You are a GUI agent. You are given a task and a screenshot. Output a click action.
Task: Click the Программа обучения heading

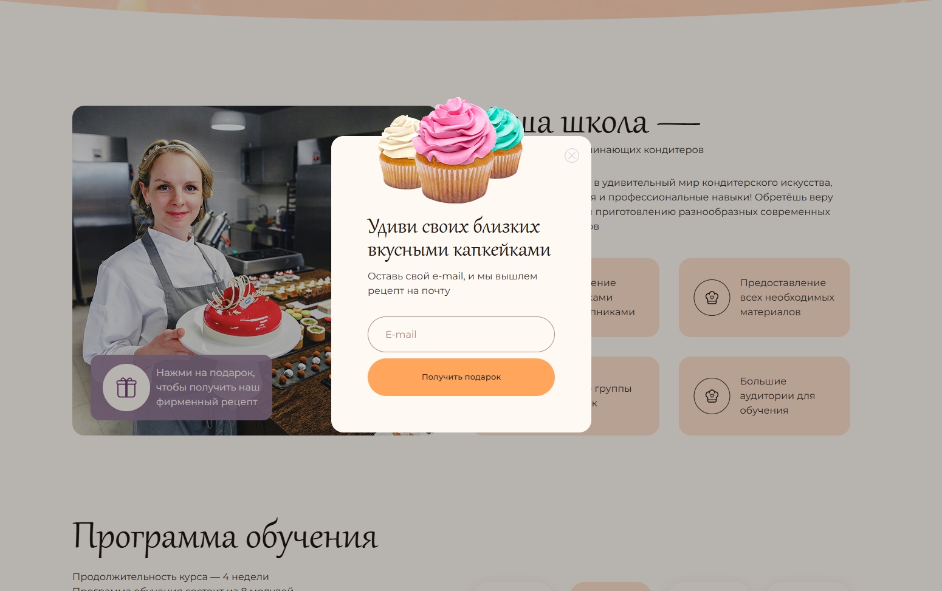point(225,536)
